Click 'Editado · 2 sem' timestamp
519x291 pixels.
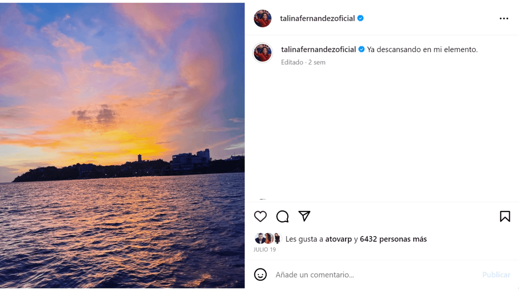point(303,62)
